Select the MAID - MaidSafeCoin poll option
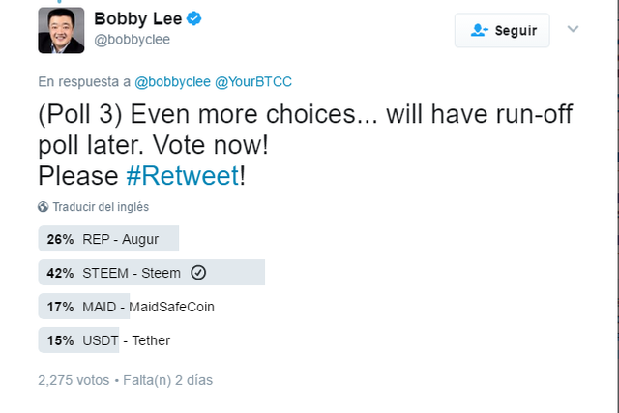619x413 pixels. tap(127, 307)
